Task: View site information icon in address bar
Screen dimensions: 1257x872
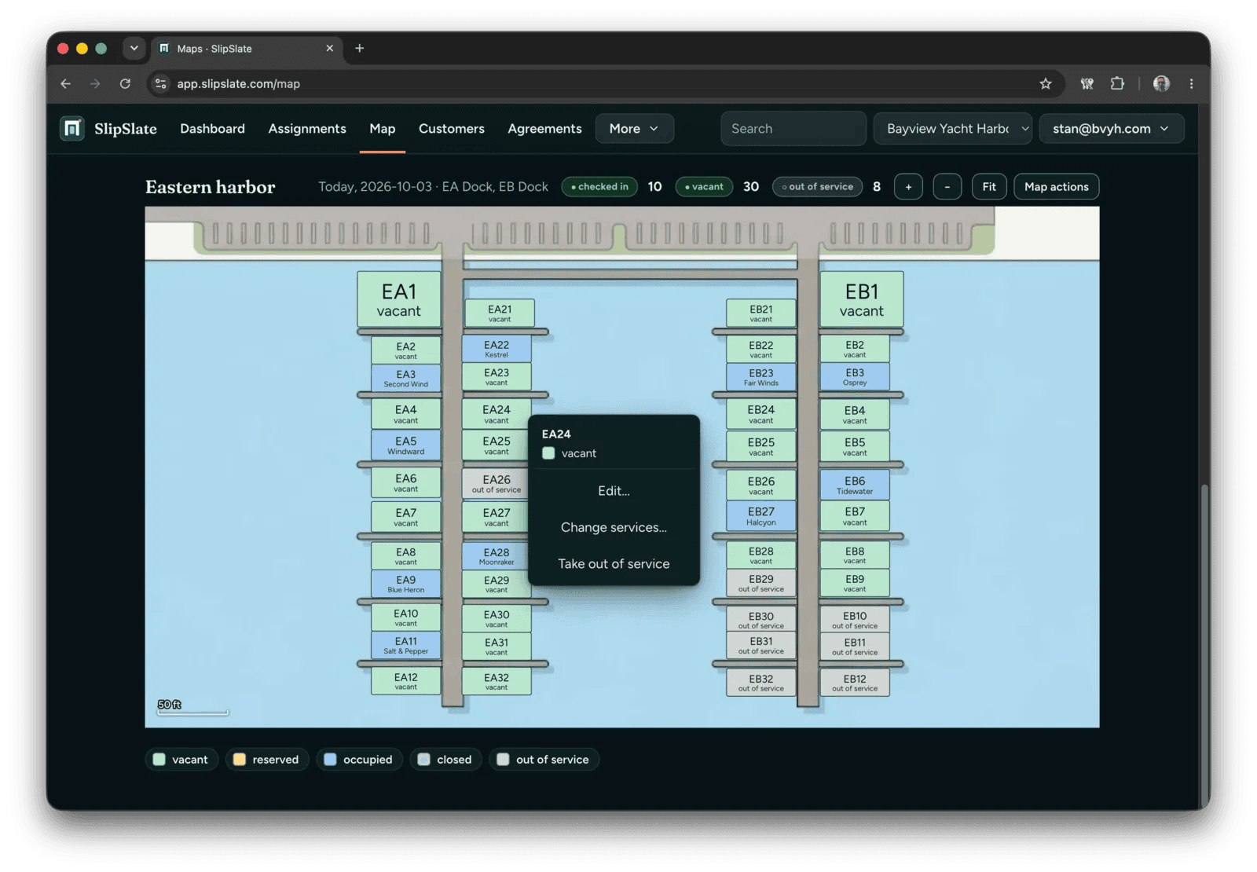Action: click(x=161, y=83)
